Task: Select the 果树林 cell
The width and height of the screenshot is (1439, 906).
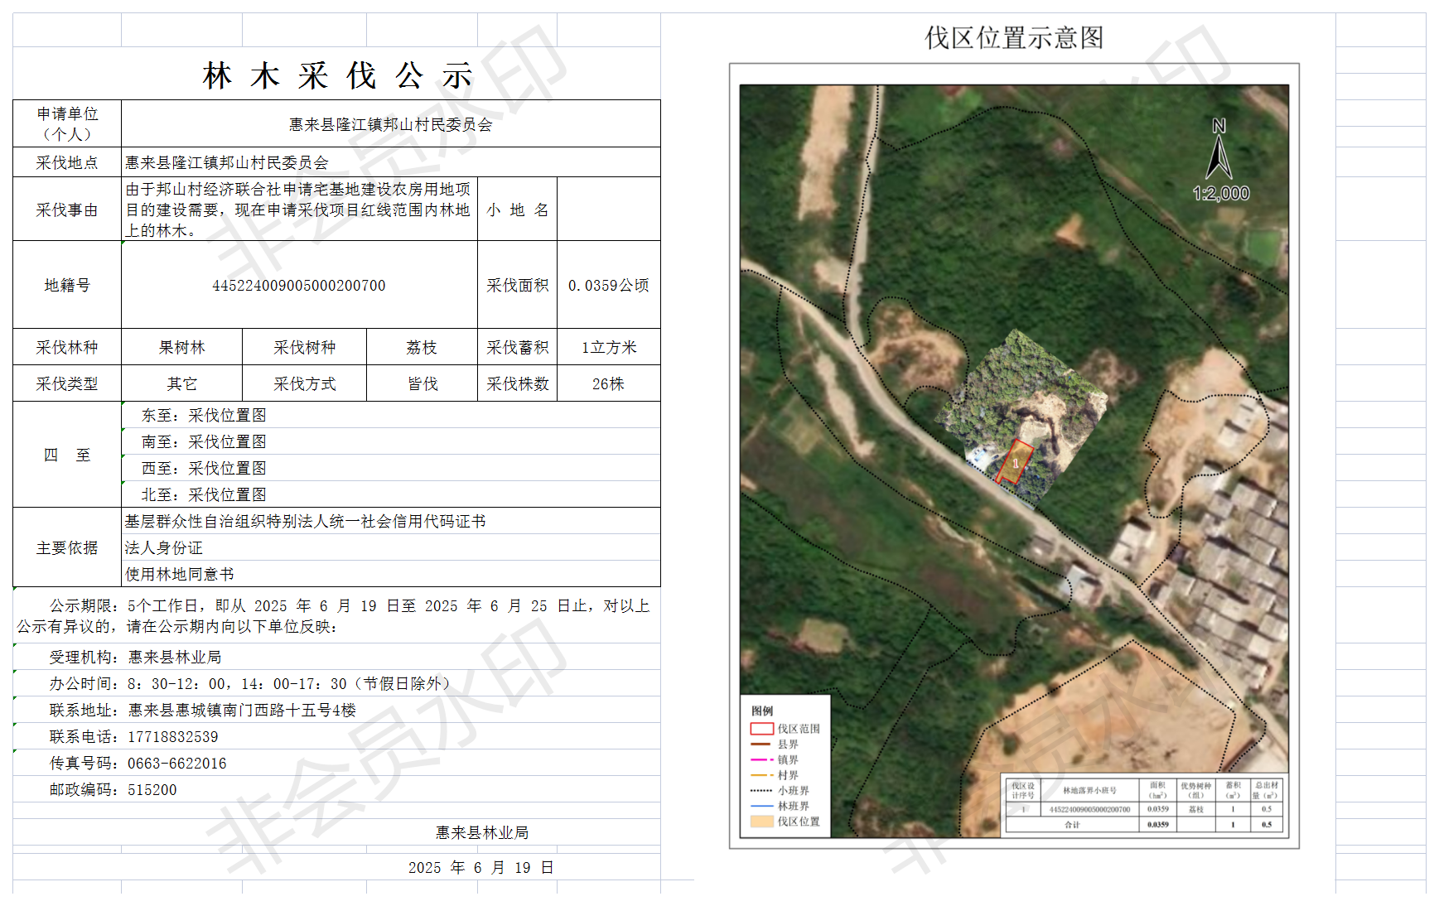Action: pos(182,347)
